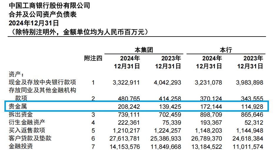Click value 343,555 in the 款项 row
The height and width of the screenshot is (150, 276).
252,98
